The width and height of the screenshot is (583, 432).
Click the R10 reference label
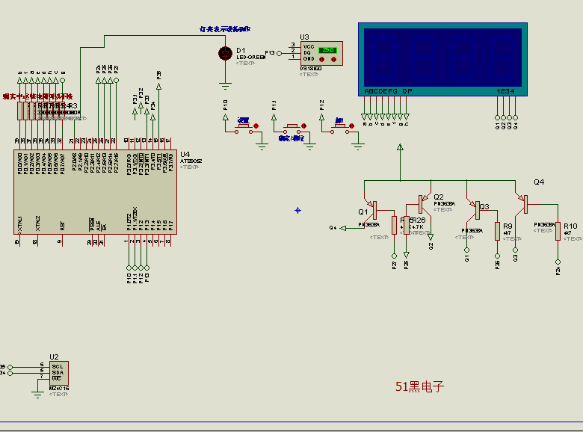(x=570, y=226)
